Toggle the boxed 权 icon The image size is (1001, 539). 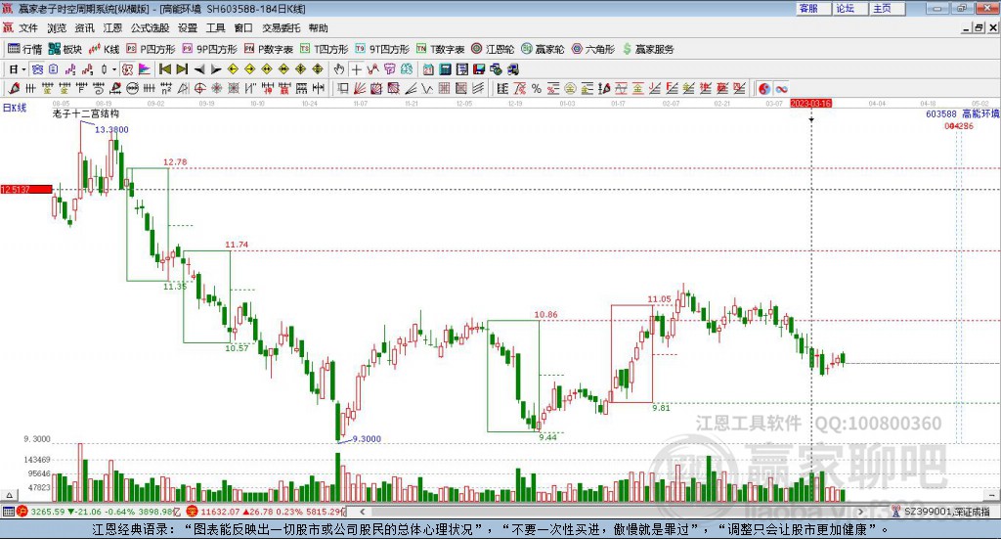click(x=127, y=69)
